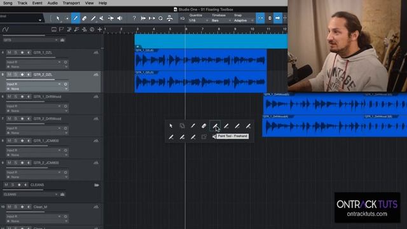The height and width of the screenshot is (229, 407).
Task: Click the plus icon to add a track
Action: click(100, 29)
